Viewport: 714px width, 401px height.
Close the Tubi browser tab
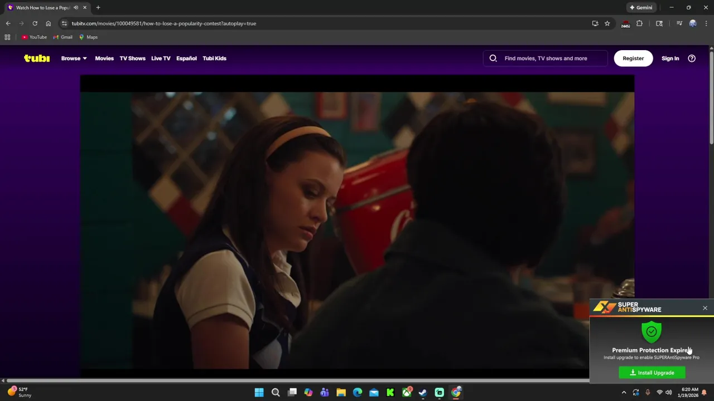pyautogui.click(x=85, y=7)
